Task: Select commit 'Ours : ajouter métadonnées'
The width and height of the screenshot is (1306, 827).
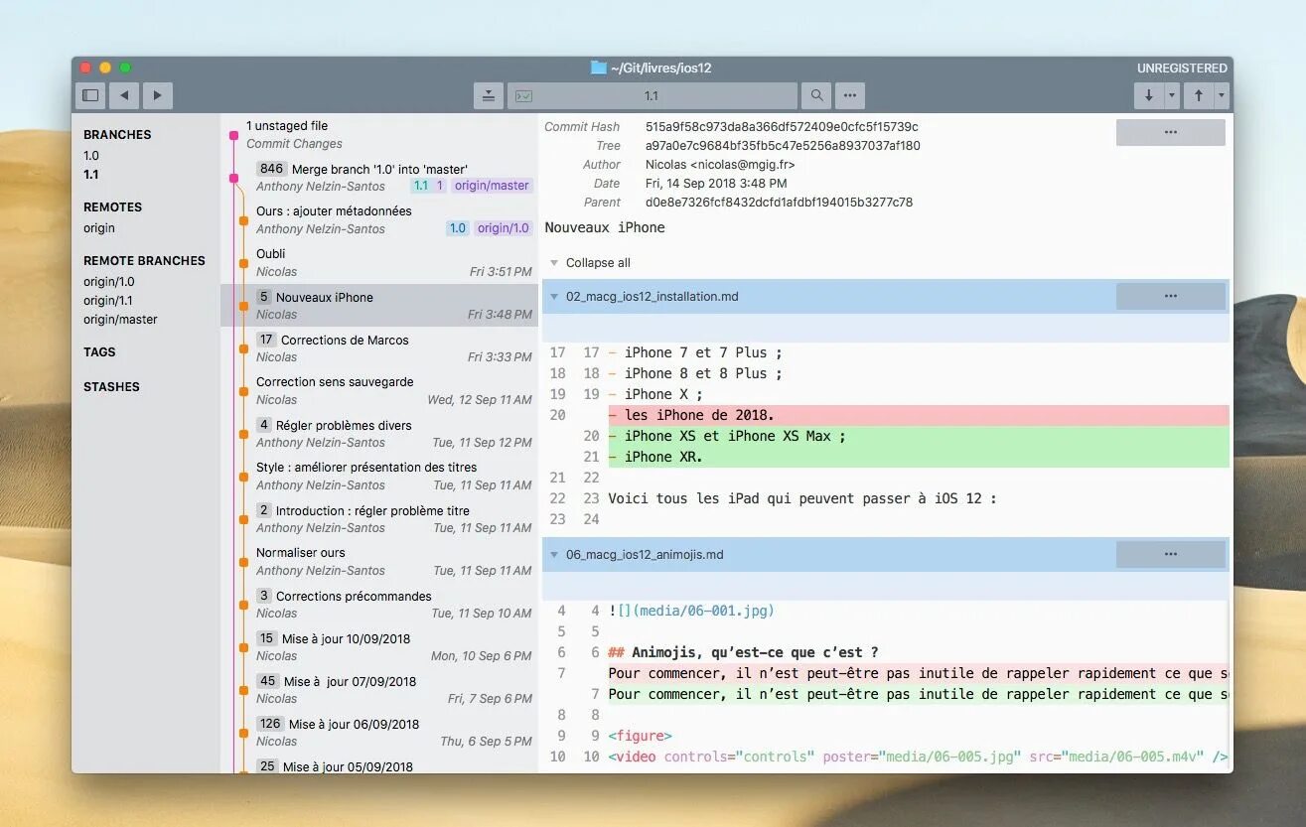Action: (379, 219)
